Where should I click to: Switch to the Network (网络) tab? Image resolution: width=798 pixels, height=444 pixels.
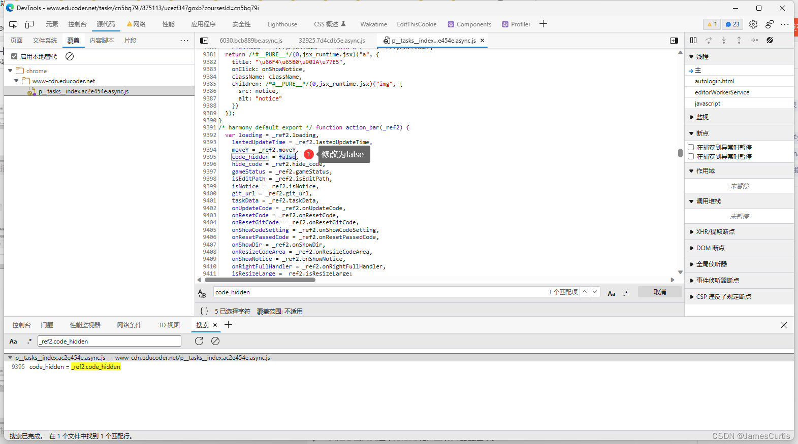(x=136, y=24)
